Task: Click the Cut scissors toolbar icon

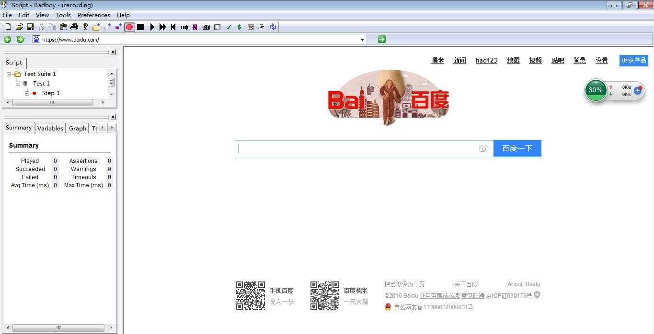Action: coord(41,27)
